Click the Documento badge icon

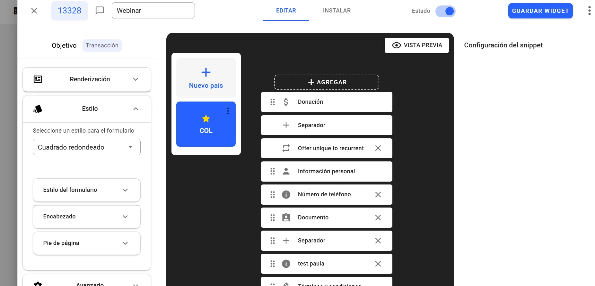pos(286,217)
